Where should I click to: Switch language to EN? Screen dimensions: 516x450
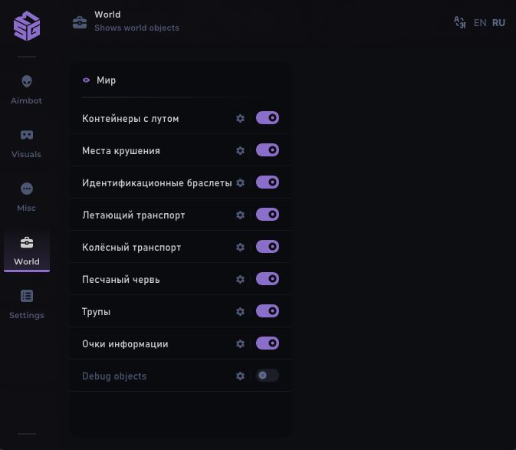point(480,23)
